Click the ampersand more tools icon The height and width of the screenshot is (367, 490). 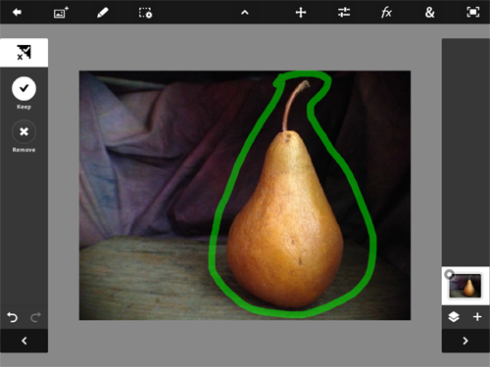coord(429,13)
